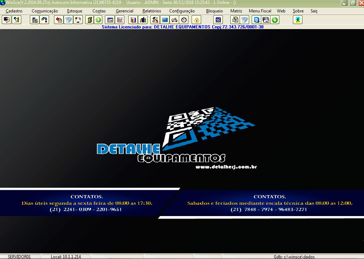Click the blue calendar grid icon
This screenshot has width=364, height=259.
point(165,20)
